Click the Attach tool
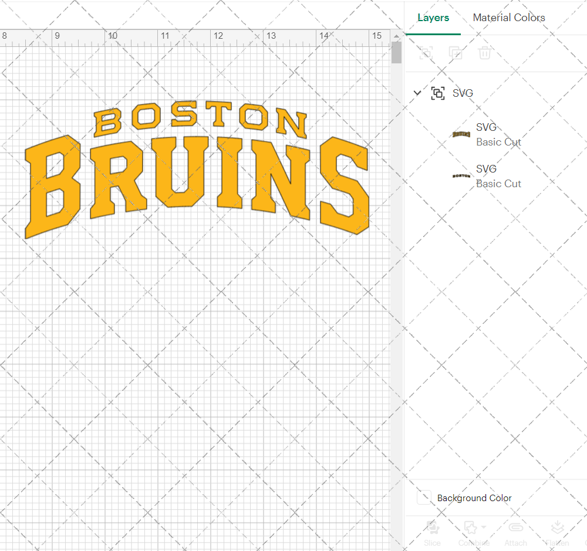Image resolution: width=587 pixels, height=551 pixels. (x=515, y=533)
